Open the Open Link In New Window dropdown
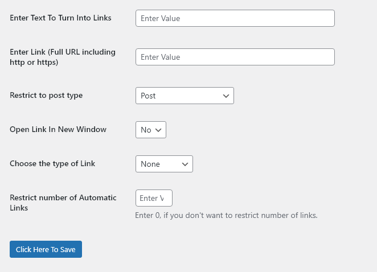377x272 pixels. [x=151, y=130]
